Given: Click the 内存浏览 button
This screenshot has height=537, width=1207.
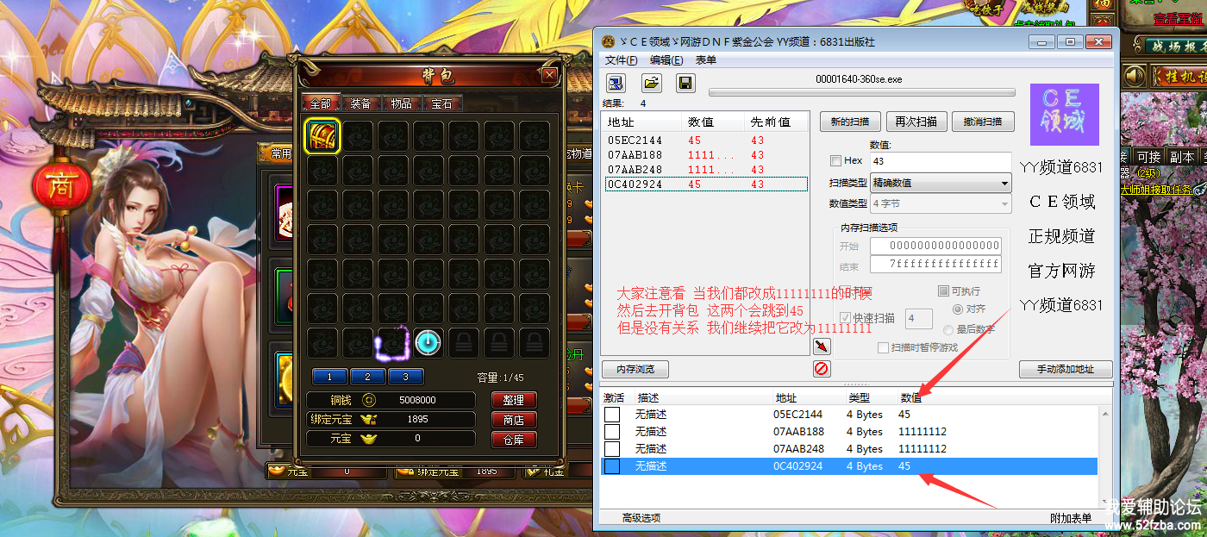Looking at the screenshot, I should tap(635, 369).
